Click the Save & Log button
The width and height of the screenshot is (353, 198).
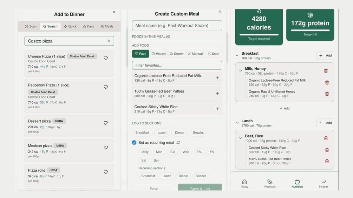pyautogui.click(x=200, y=188)
